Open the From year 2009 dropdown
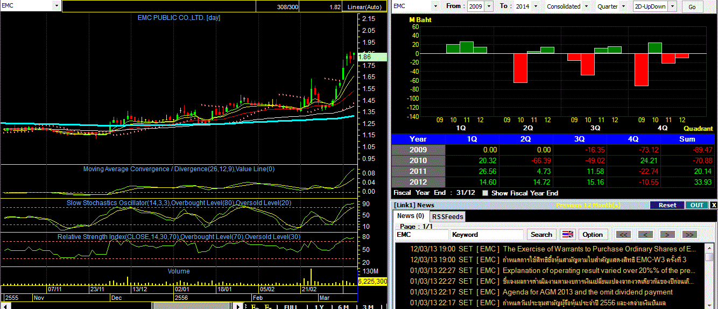718x309 pixels. (x=489, y=6)
